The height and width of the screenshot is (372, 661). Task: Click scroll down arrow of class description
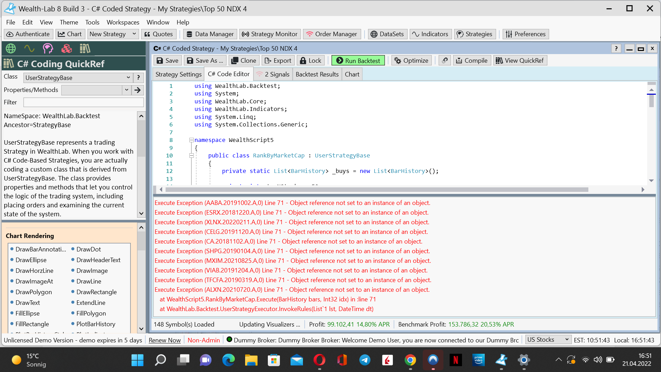[x=141, y=214]
